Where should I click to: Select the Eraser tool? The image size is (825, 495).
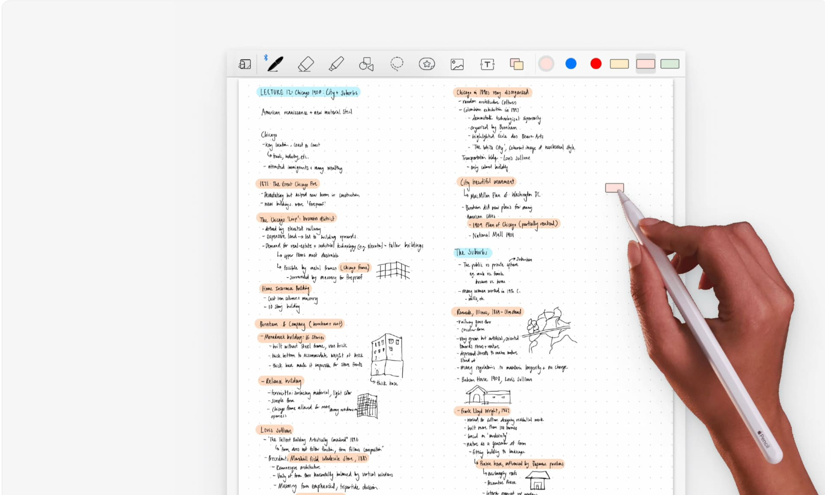click(306, 64)
